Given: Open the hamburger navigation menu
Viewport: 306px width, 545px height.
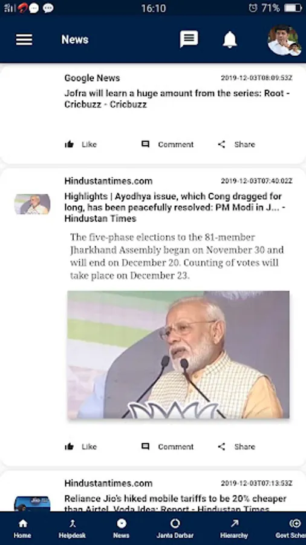Looking at the screenshot, I should click(x=24, y=39).
